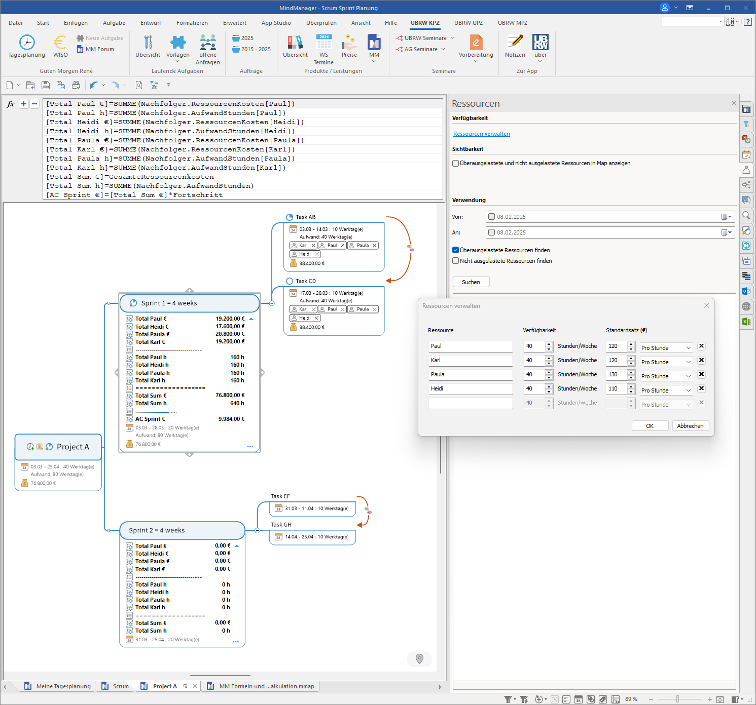Collapse Sprint 2 subtopics toggle
Screen dimensions: 756x705
coord(258,530)
